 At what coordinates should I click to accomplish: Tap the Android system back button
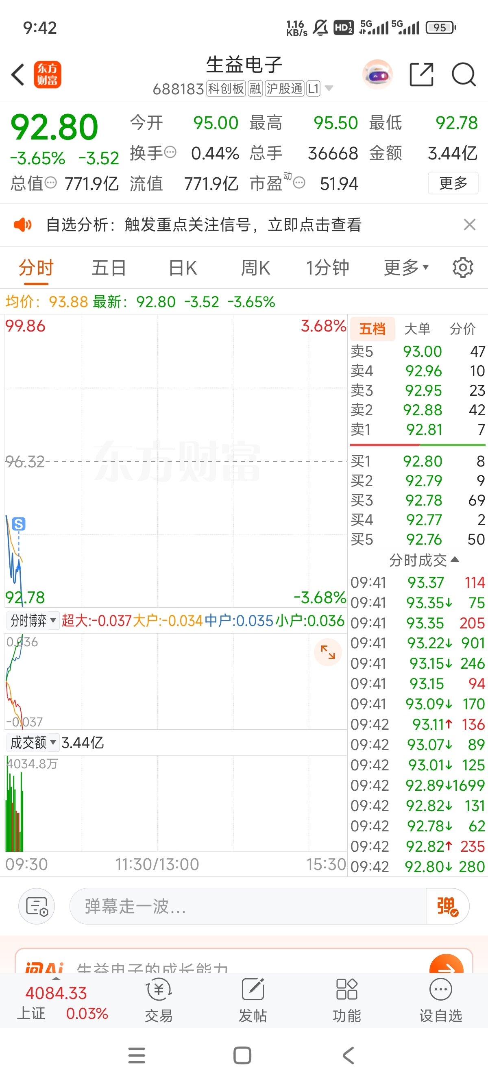click(x=348, y=1055)
